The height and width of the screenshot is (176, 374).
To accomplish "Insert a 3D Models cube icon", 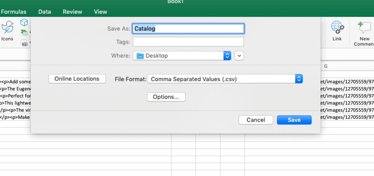I will click(x=24, y=23).
